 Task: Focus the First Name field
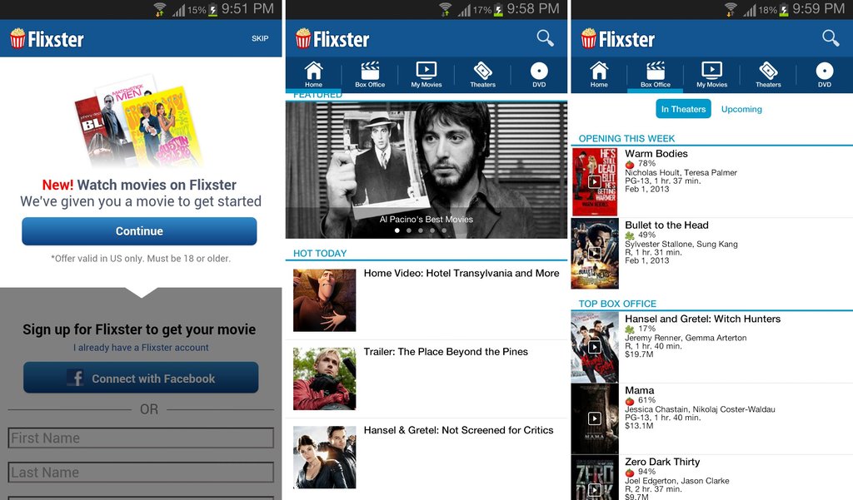[141, 438]
